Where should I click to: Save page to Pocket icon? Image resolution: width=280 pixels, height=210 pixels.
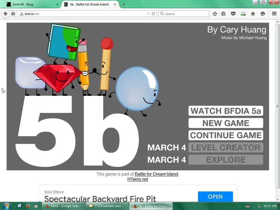(233, 14)
